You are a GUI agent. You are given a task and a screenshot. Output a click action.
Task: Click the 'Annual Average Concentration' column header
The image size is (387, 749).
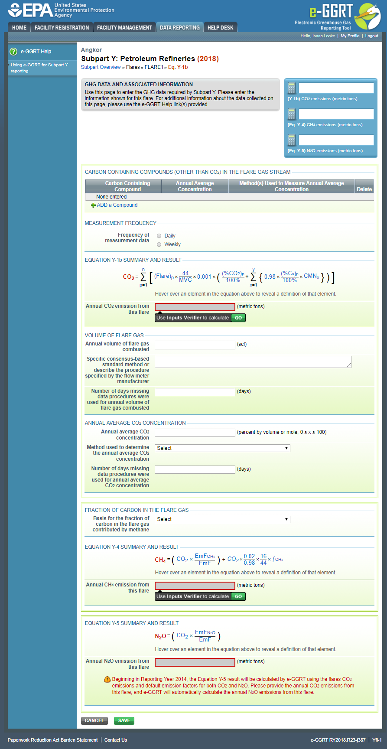(x=195, y=186)
